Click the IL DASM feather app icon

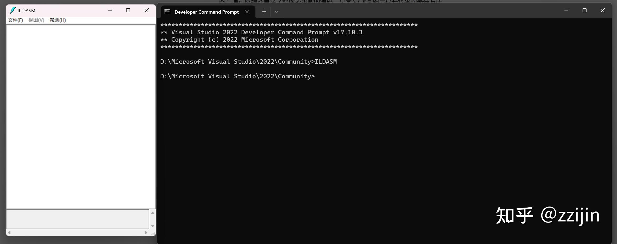tap(13, 10)
